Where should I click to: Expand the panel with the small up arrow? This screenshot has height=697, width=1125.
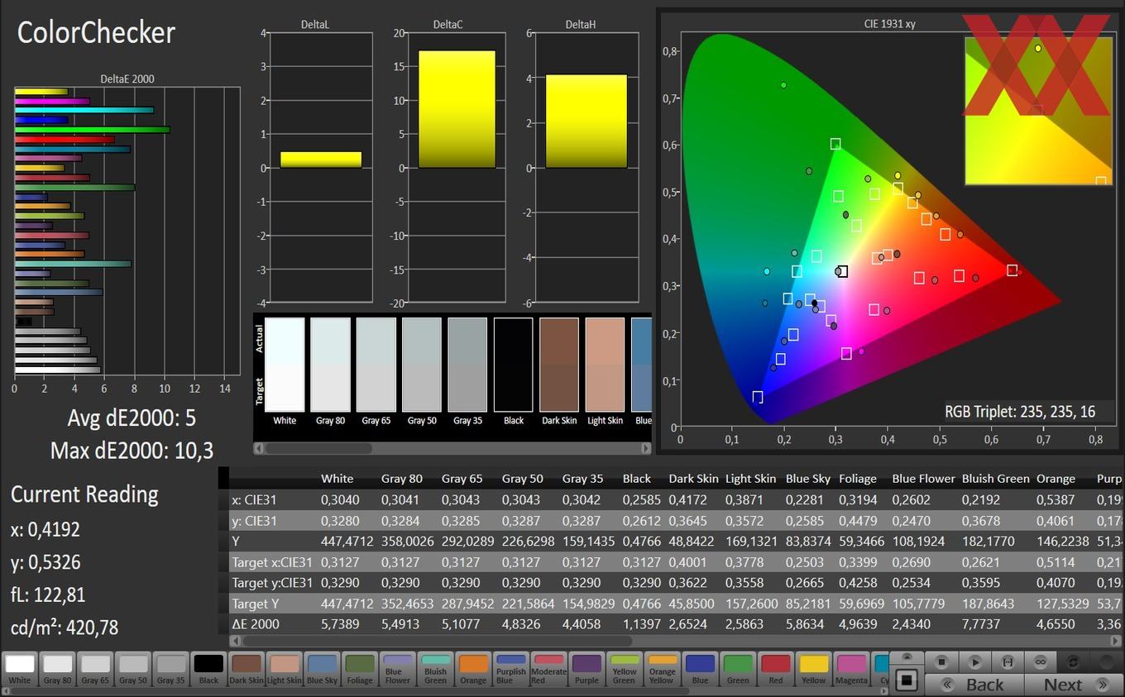click(x=907, y=658)
